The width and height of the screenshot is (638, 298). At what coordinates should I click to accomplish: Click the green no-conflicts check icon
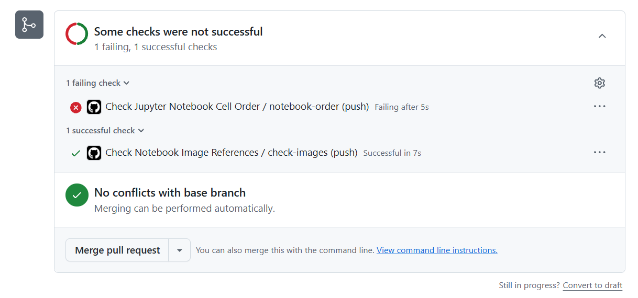click(x=77, y=195)
